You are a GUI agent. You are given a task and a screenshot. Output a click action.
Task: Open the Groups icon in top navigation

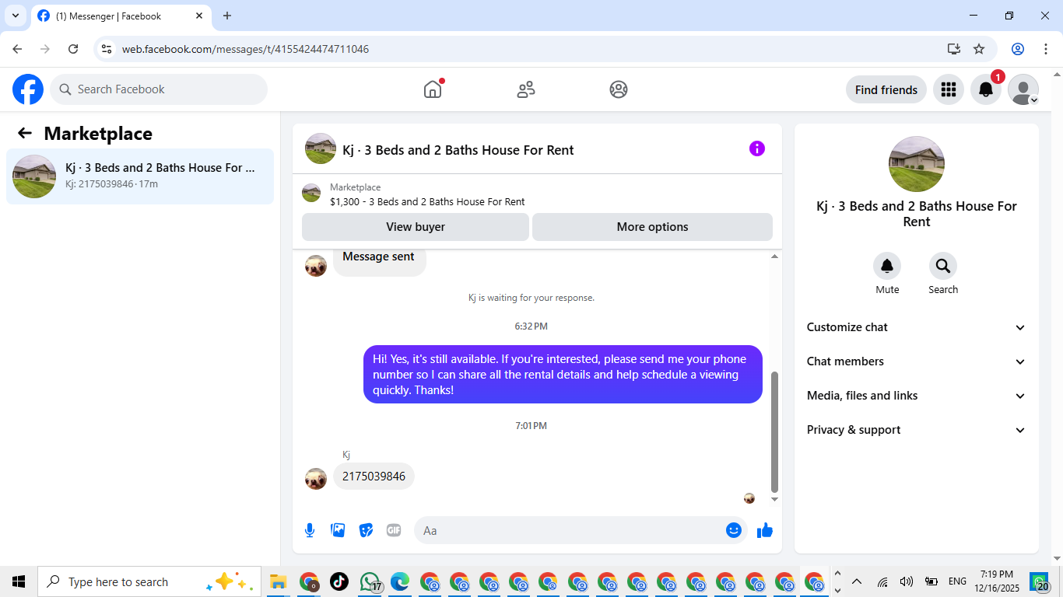(x=619, y=89)
